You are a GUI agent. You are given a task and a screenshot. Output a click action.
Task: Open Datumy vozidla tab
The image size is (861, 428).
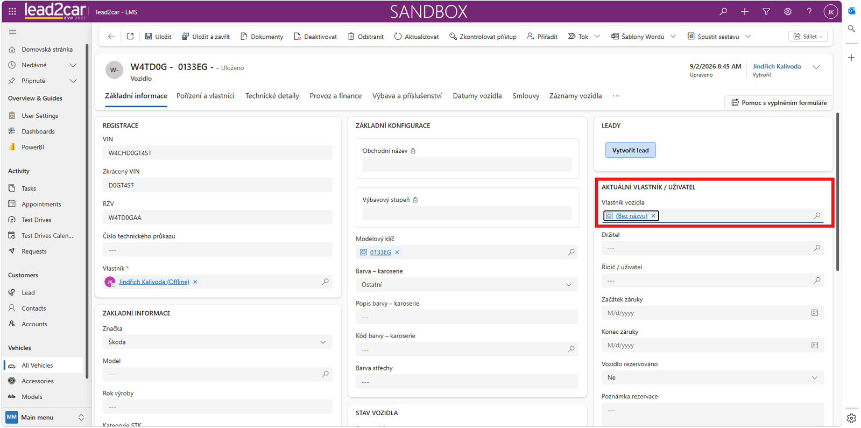[x=477, y=96]
